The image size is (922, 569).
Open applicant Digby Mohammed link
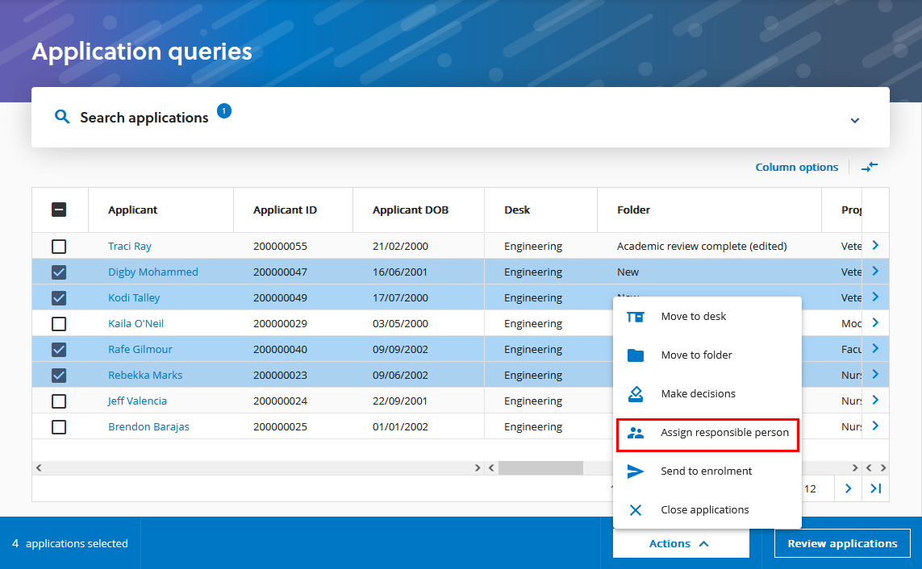tap(153, 272)
